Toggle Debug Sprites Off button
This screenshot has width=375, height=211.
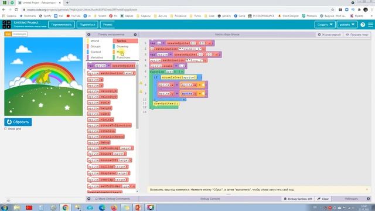point(298,199)
